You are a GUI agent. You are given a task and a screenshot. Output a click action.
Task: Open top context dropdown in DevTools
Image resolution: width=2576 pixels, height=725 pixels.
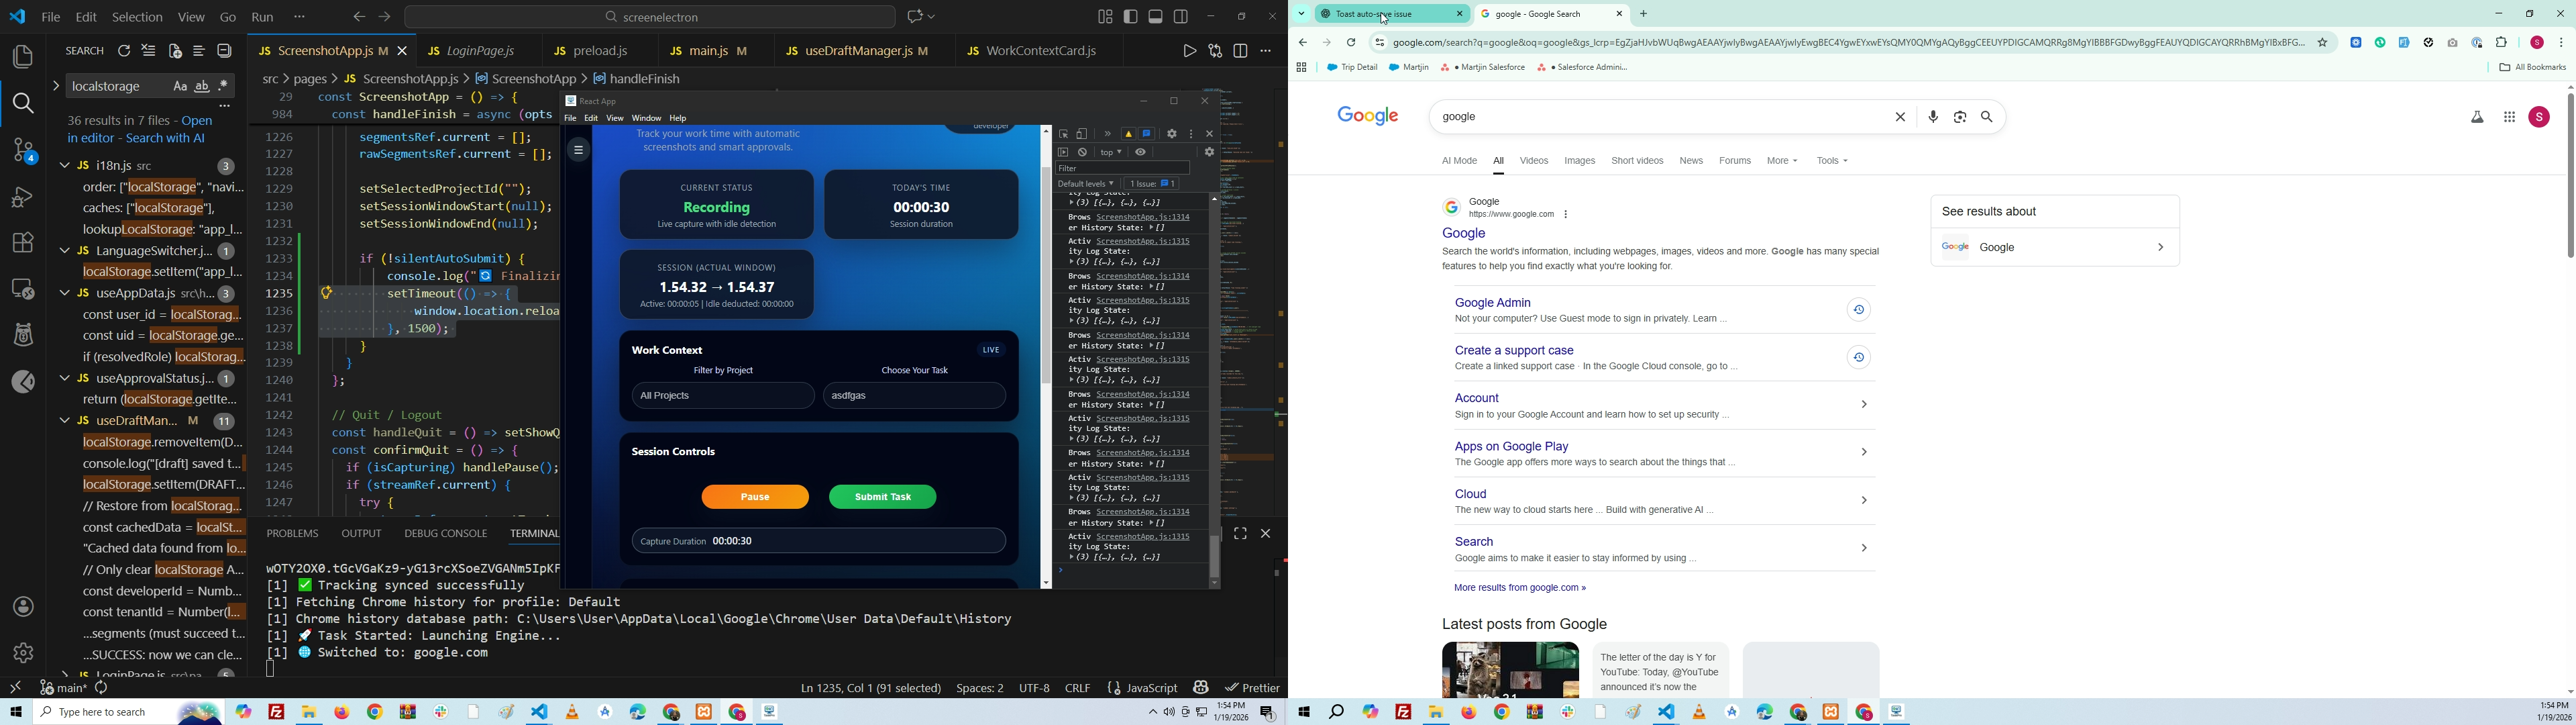(x=1111, y=153)
